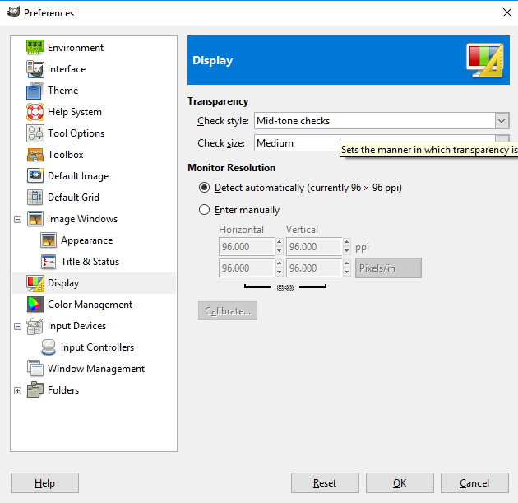
Task: Click the Default Image label
Action: click(78, 176)
